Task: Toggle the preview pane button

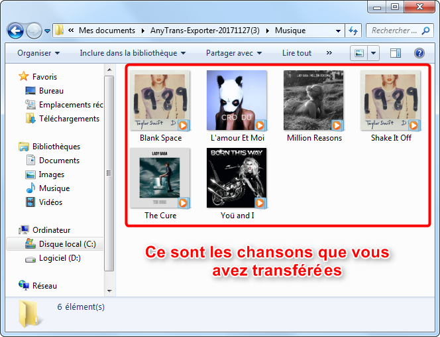Action: (396, 53)
